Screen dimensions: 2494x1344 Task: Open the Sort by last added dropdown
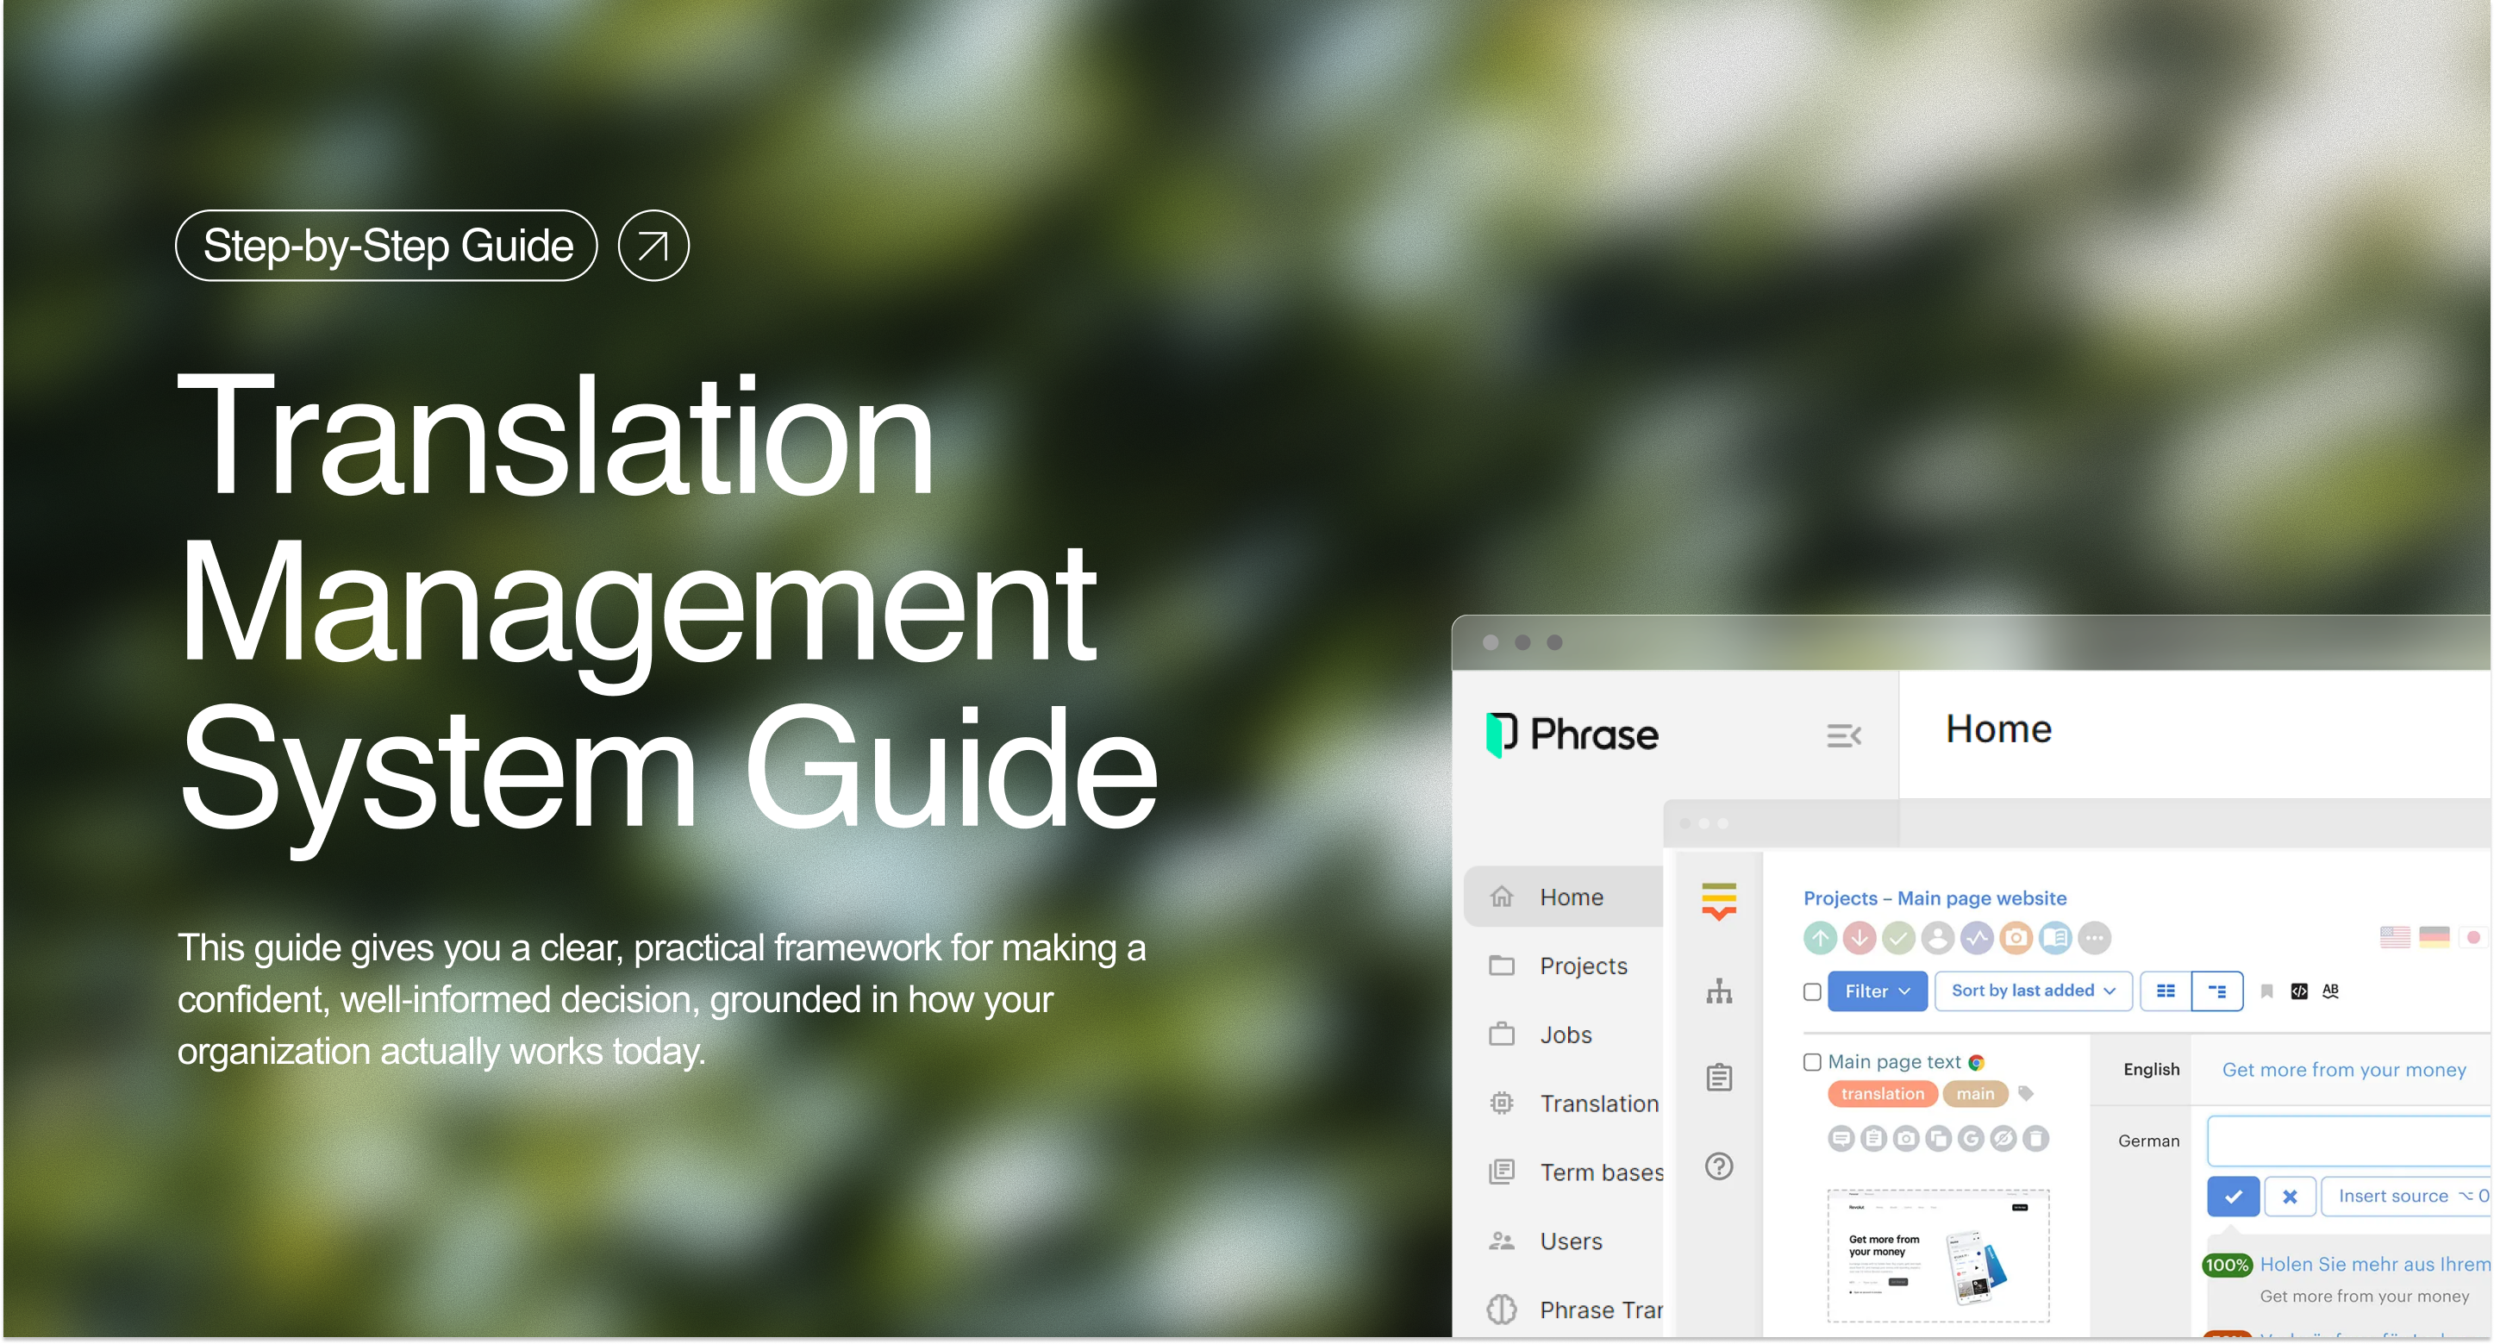coord(2033,991)
